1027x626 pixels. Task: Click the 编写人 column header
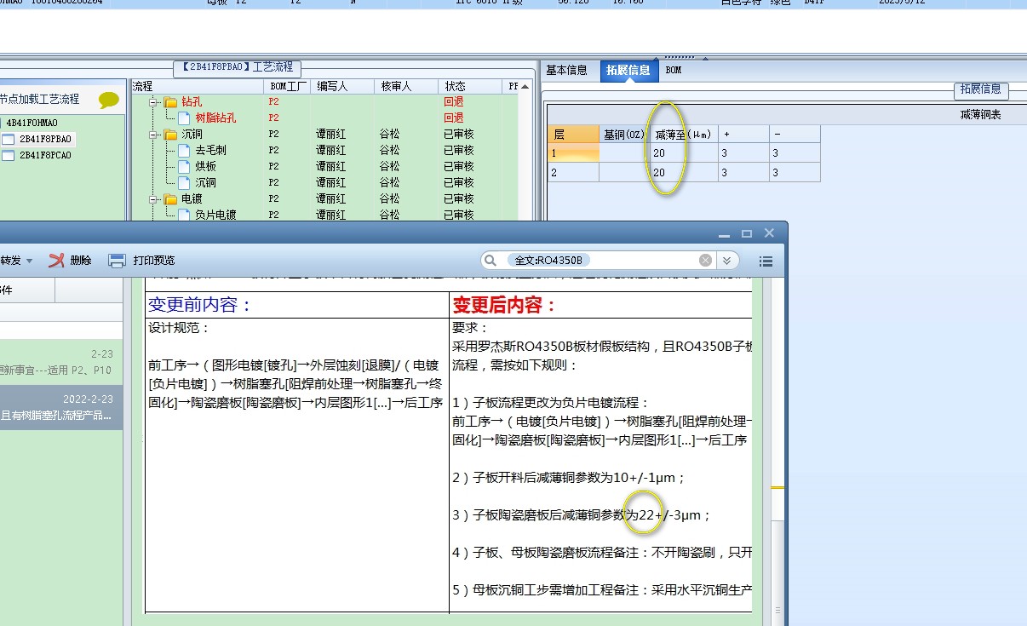(343, 87)
